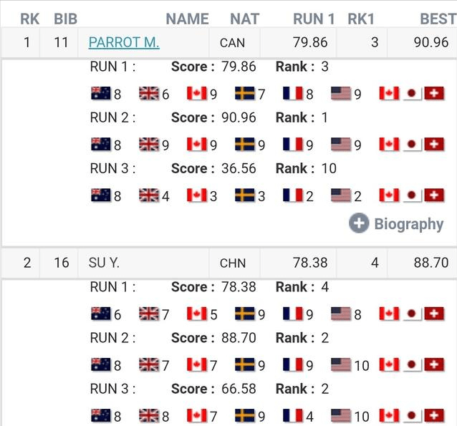Click the British flag in Parrot's Run 2

pyautogui.click(x=149, y=145)
